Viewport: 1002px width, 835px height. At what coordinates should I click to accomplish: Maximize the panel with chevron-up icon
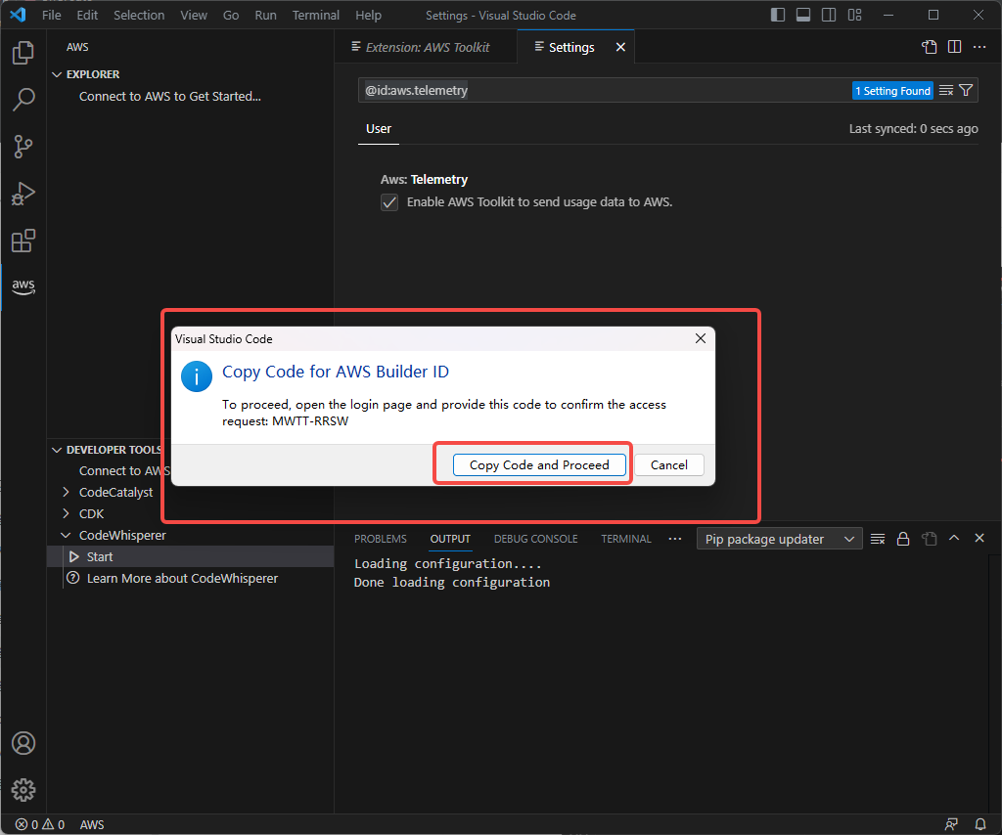pyautogui.click(x=954, y=538)
